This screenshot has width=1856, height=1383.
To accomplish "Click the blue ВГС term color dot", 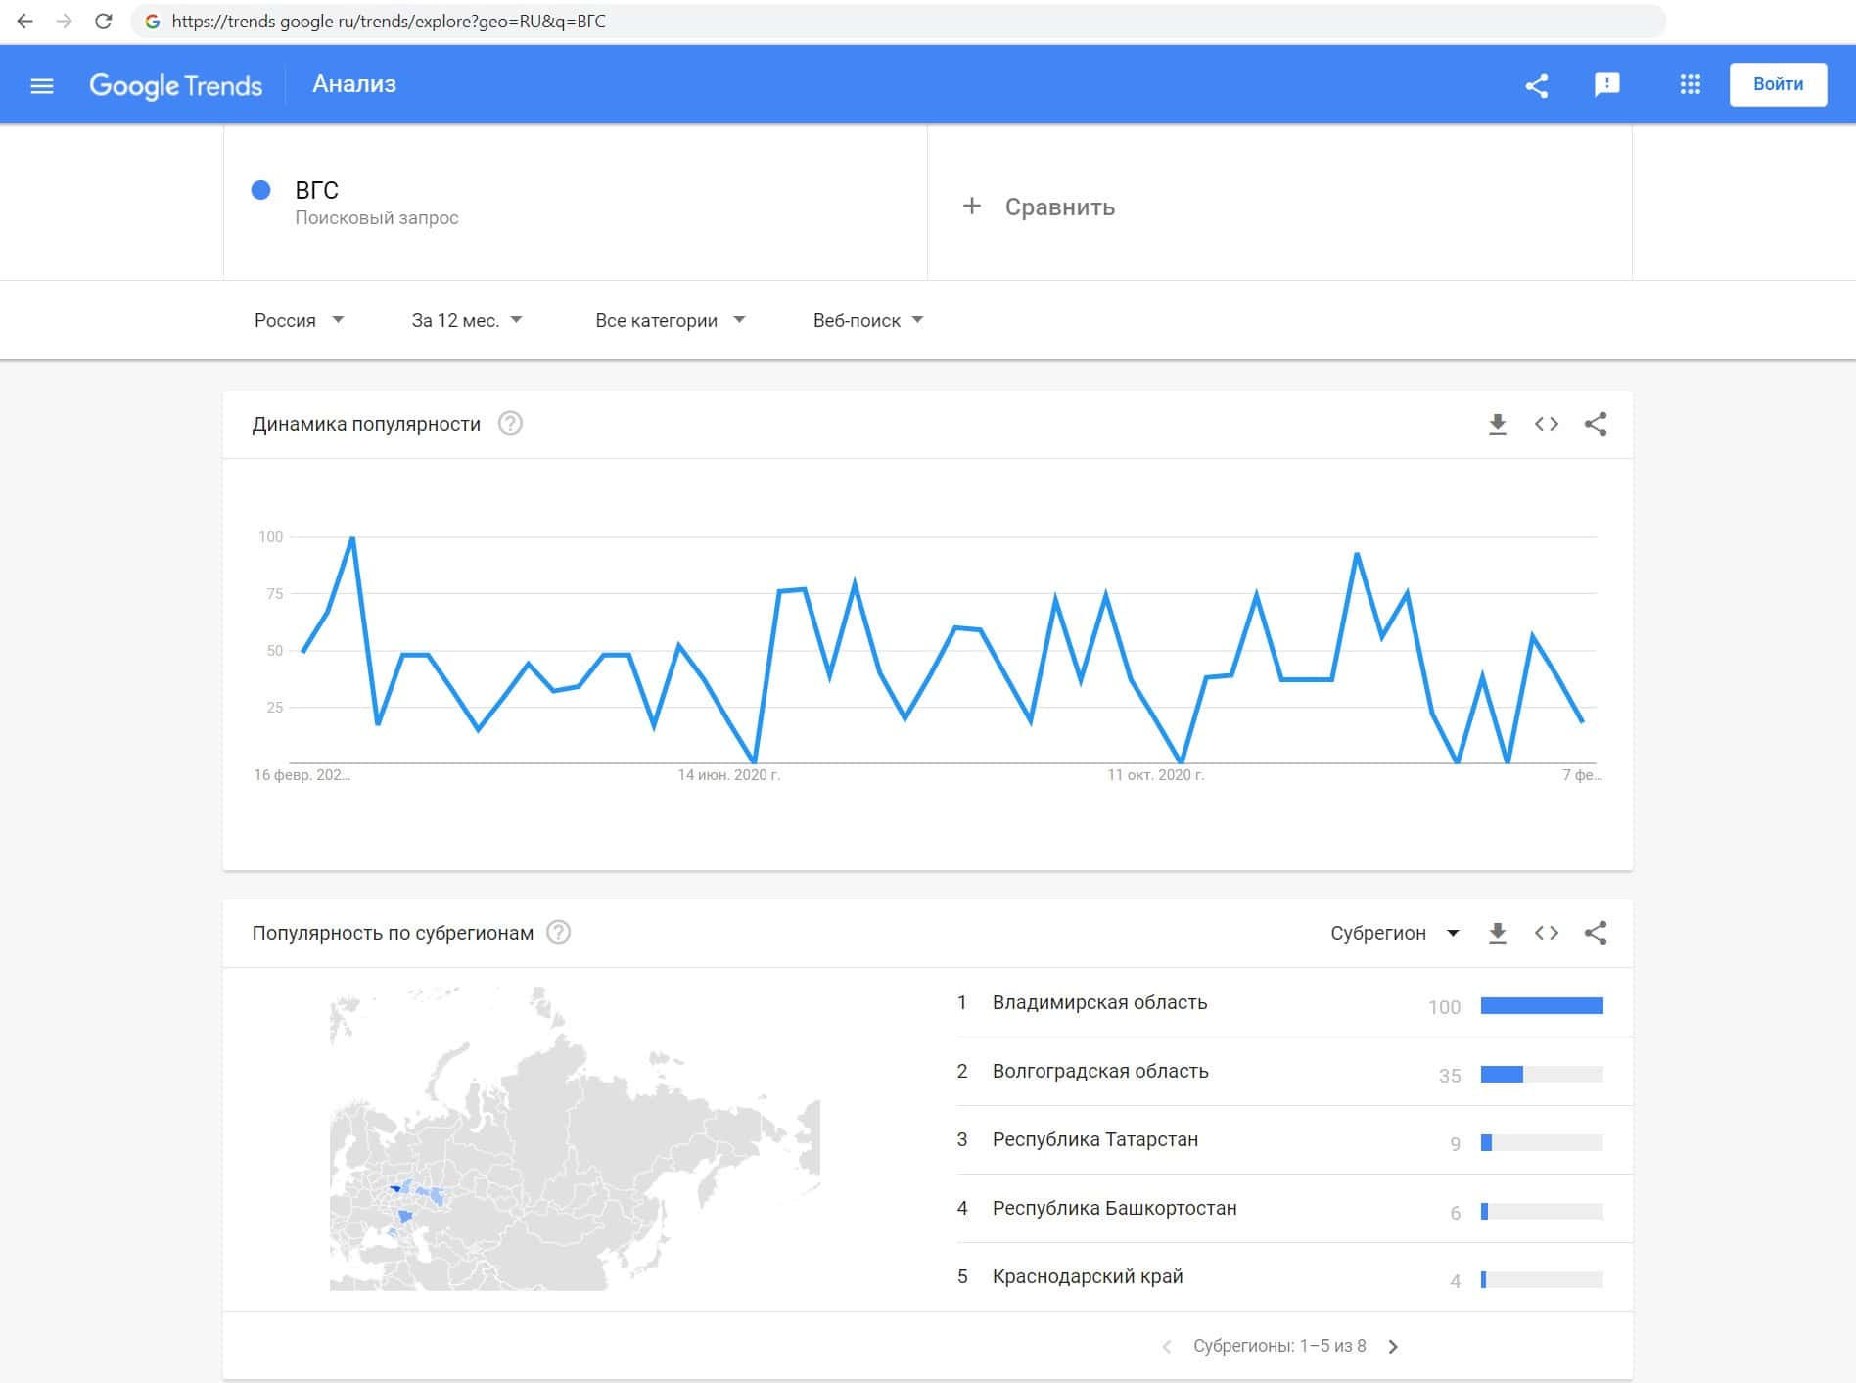I will click(260, 190).
